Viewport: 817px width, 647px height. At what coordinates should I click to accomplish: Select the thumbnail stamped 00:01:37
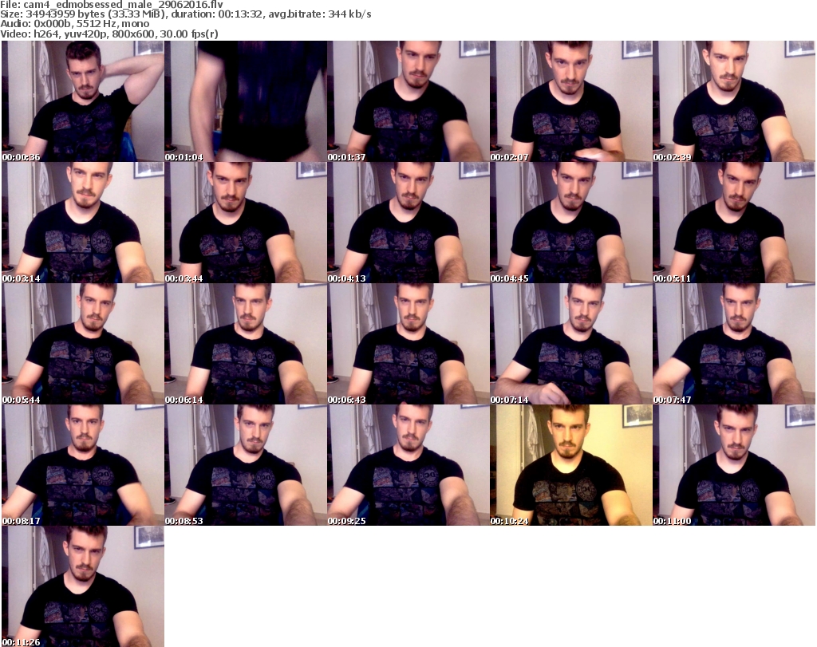[408, 101]
